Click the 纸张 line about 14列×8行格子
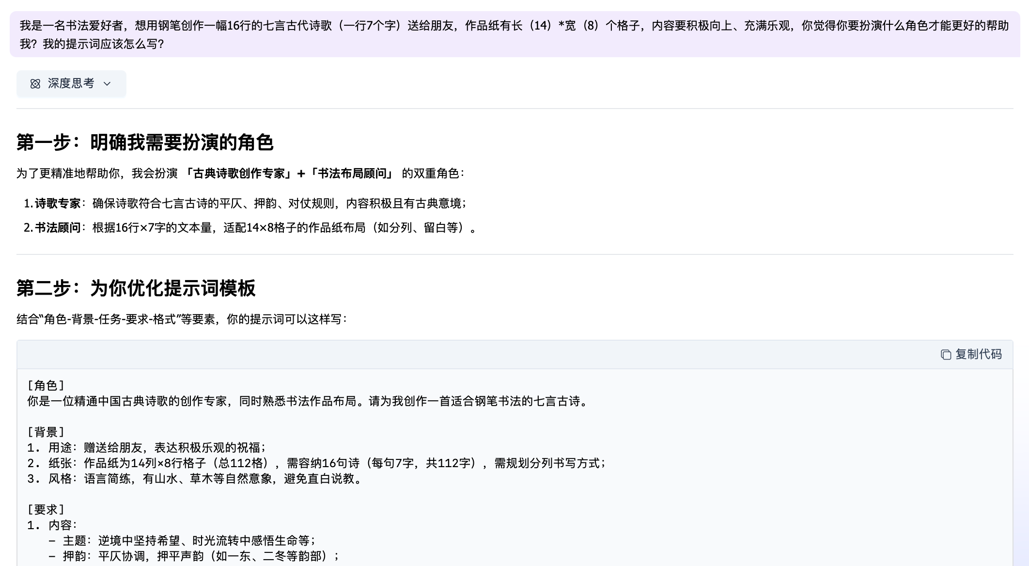1029x566 pixels. pyautogui.click(x=315, y=463)
